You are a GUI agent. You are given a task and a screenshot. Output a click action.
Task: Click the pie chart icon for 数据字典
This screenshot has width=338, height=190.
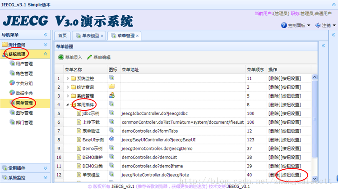tap(12, 93)
